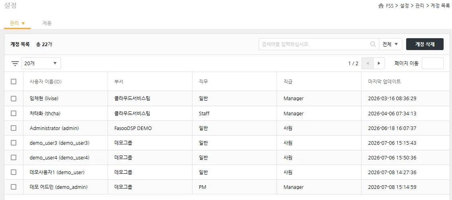Viewport: 452px width, 200px height.
Task: Check the box for 차태화 (thcha)
Action: [x=14, y=113]
